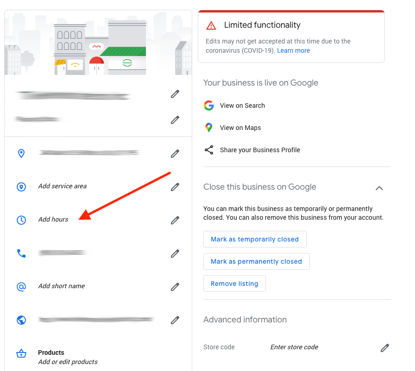Screen dimensions: 415x371
Task: Click the clock icon for hours
Action: coord(21,220)
